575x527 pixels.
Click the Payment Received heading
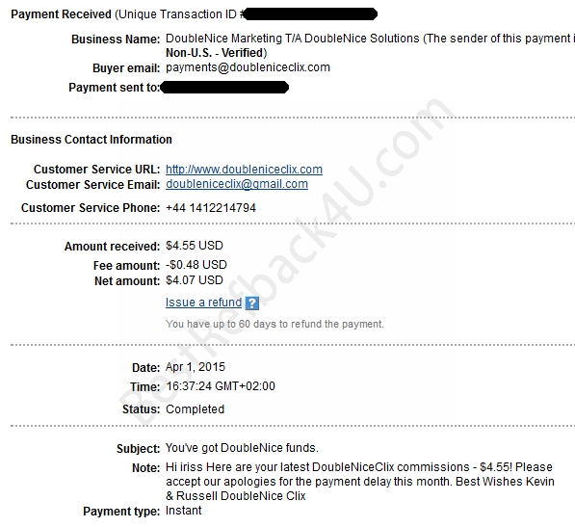[62, 14]
